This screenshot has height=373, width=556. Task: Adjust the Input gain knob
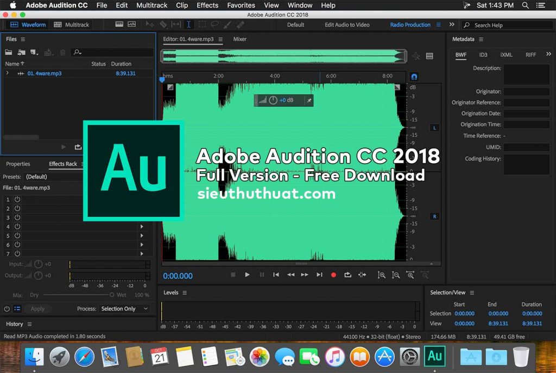point(39,264)
